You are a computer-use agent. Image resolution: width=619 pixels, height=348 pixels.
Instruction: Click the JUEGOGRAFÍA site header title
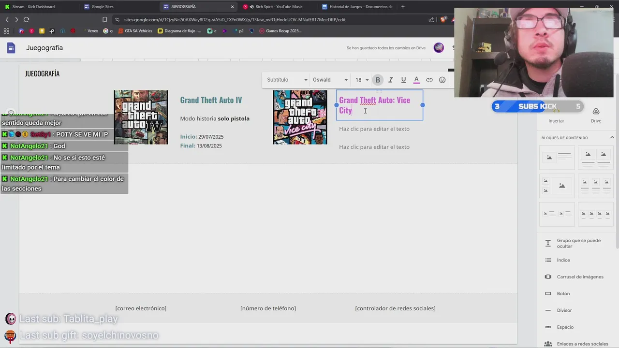click(x=43, y=73)
